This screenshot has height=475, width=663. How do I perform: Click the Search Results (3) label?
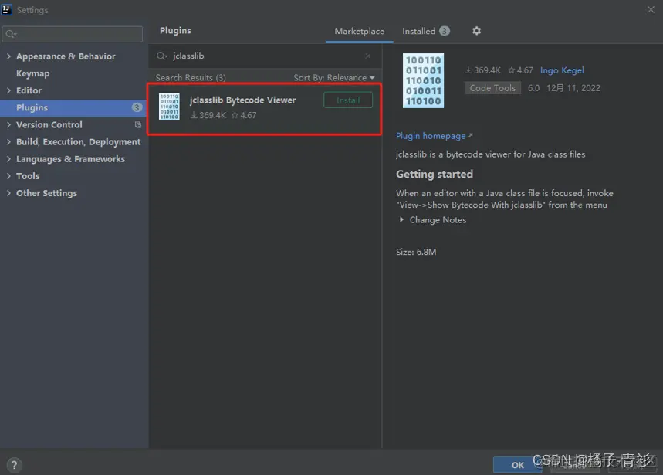pos(191,78)
